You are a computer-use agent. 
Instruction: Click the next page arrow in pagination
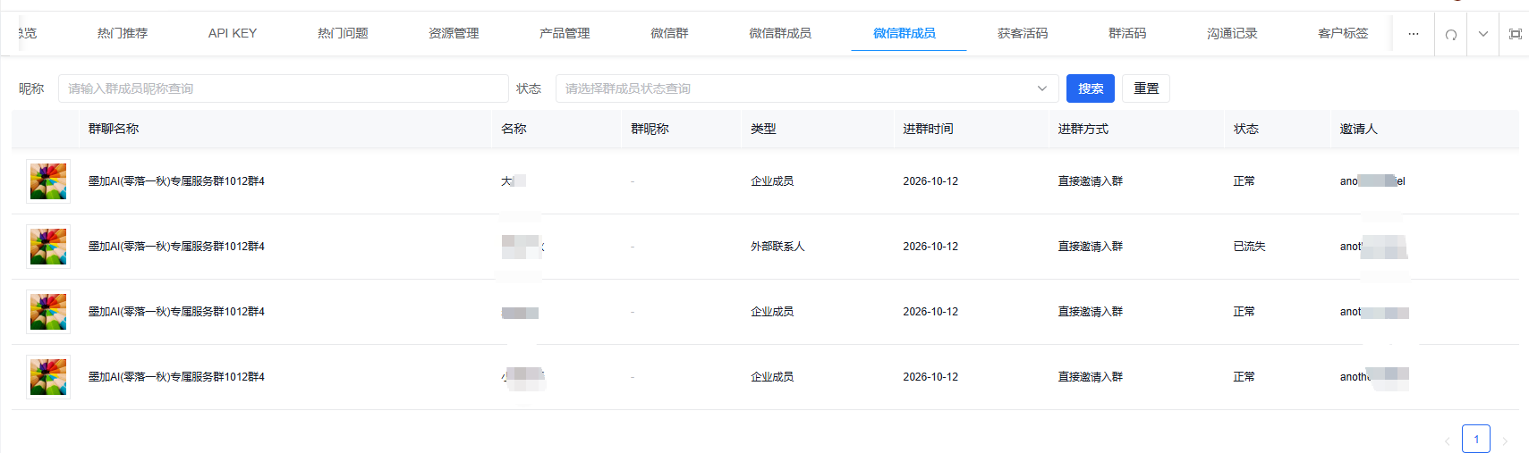[x=1505, y=440]
